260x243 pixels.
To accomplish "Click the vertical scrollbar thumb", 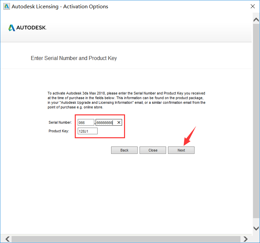I will (x=256, y=119).
